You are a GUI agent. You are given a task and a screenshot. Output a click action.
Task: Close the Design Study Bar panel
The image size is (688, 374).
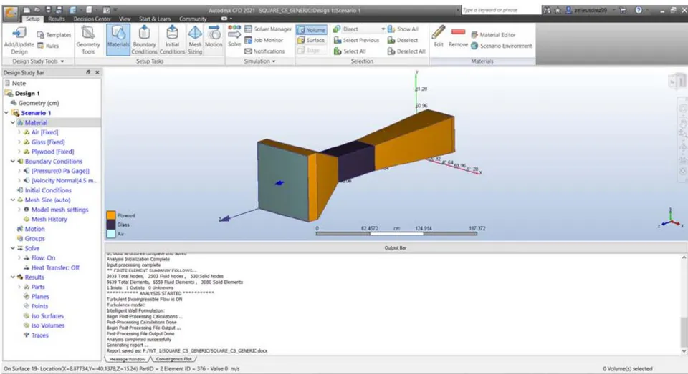tap(97, 72)
